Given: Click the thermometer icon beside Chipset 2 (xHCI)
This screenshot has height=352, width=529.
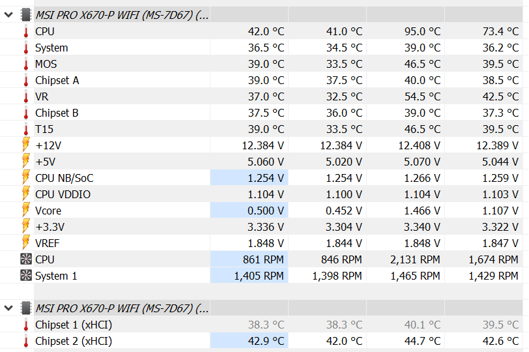Looking at the screenshot, I should coord(26,341).
